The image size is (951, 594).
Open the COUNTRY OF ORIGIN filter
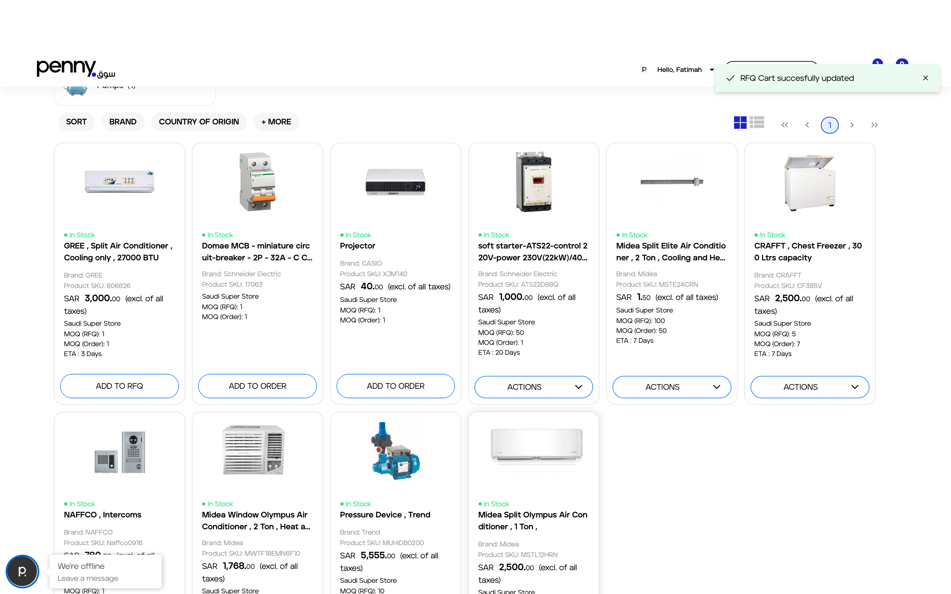[199, 122]
